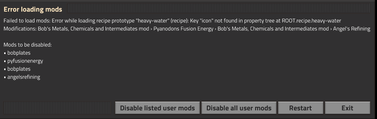Image resolution: width=377 pixels, height=119 pixels.
Task: Choose Disable all user mods
Action: tap(239, 108)
